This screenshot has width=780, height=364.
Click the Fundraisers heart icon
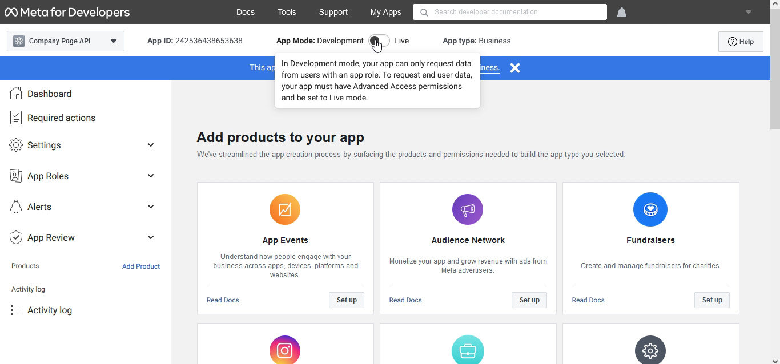click(x=650, y=209)
